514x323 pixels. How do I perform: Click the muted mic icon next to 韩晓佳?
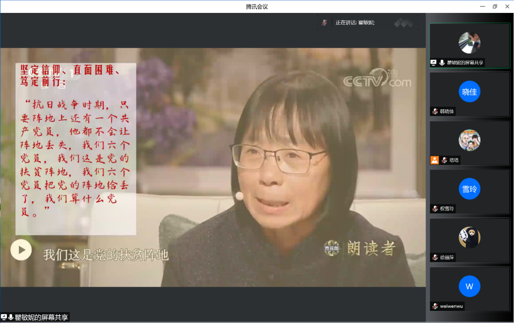coord(435,112)
